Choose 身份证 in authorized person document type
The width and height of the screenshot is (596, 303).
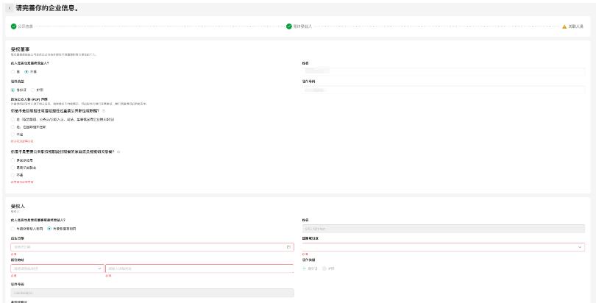pyautogui.click(x=305, y=268)
